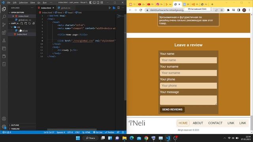Open the Extensions view in VS Code
253x142 pixels.
pyautogui.click(x=4, y=32)
